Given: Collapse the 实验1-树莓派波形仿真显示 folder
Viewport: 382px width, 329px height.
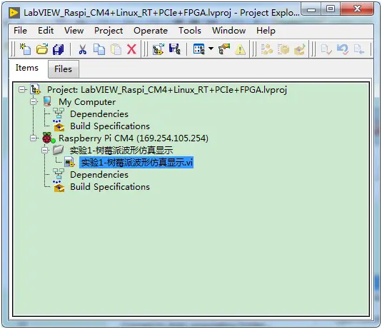Looking at the screenshot, I should 44,151.
